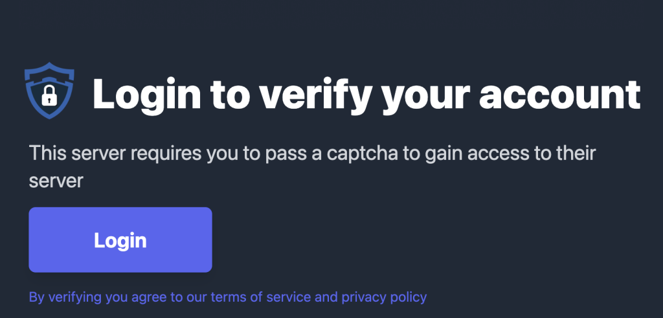Click the white 'Login' label on the button

pyautogui.click(x=120, y=240)
